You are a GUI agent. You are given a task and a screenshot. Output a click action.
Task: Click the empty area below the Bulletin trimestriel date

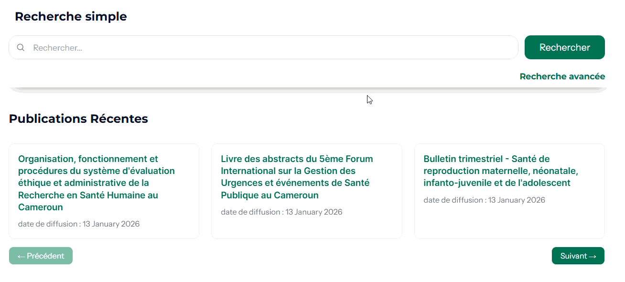point(509,222)
